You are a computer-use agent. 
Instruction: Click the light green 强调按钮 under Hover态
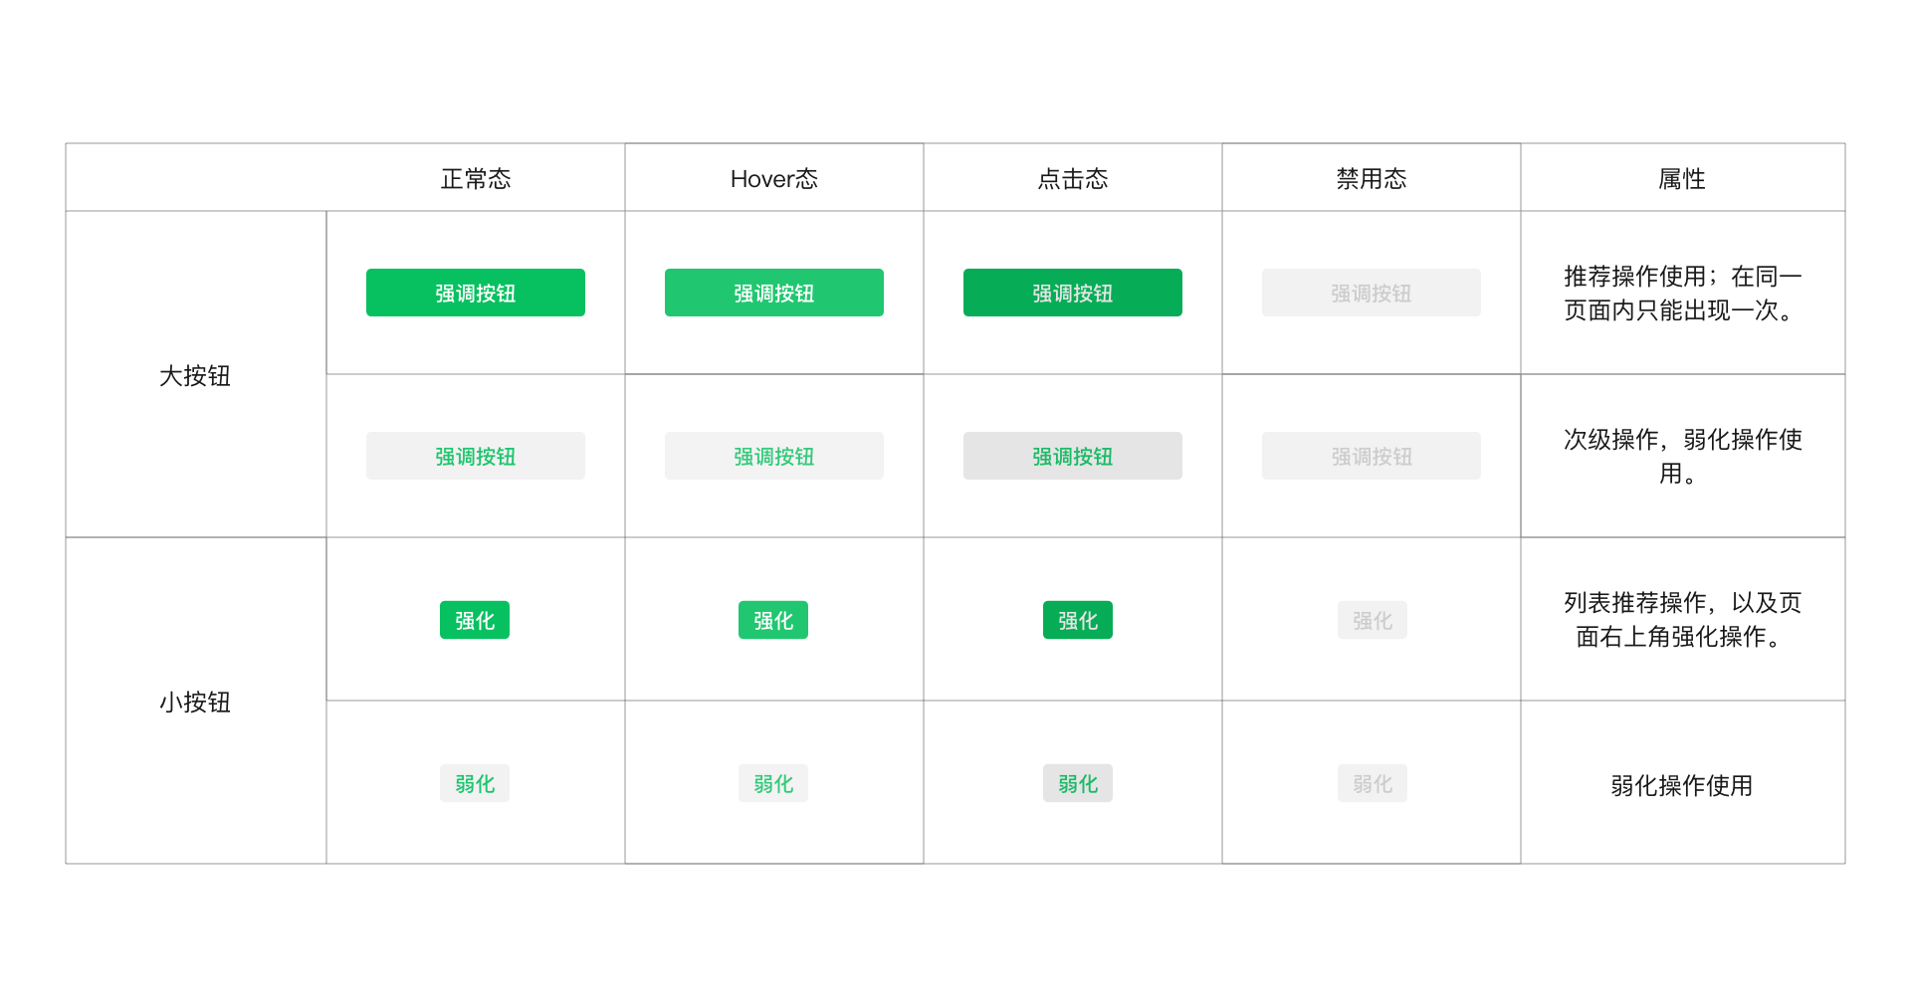point(773,293)
